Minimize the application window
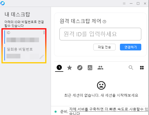149x115 pixels. point(131,4)
